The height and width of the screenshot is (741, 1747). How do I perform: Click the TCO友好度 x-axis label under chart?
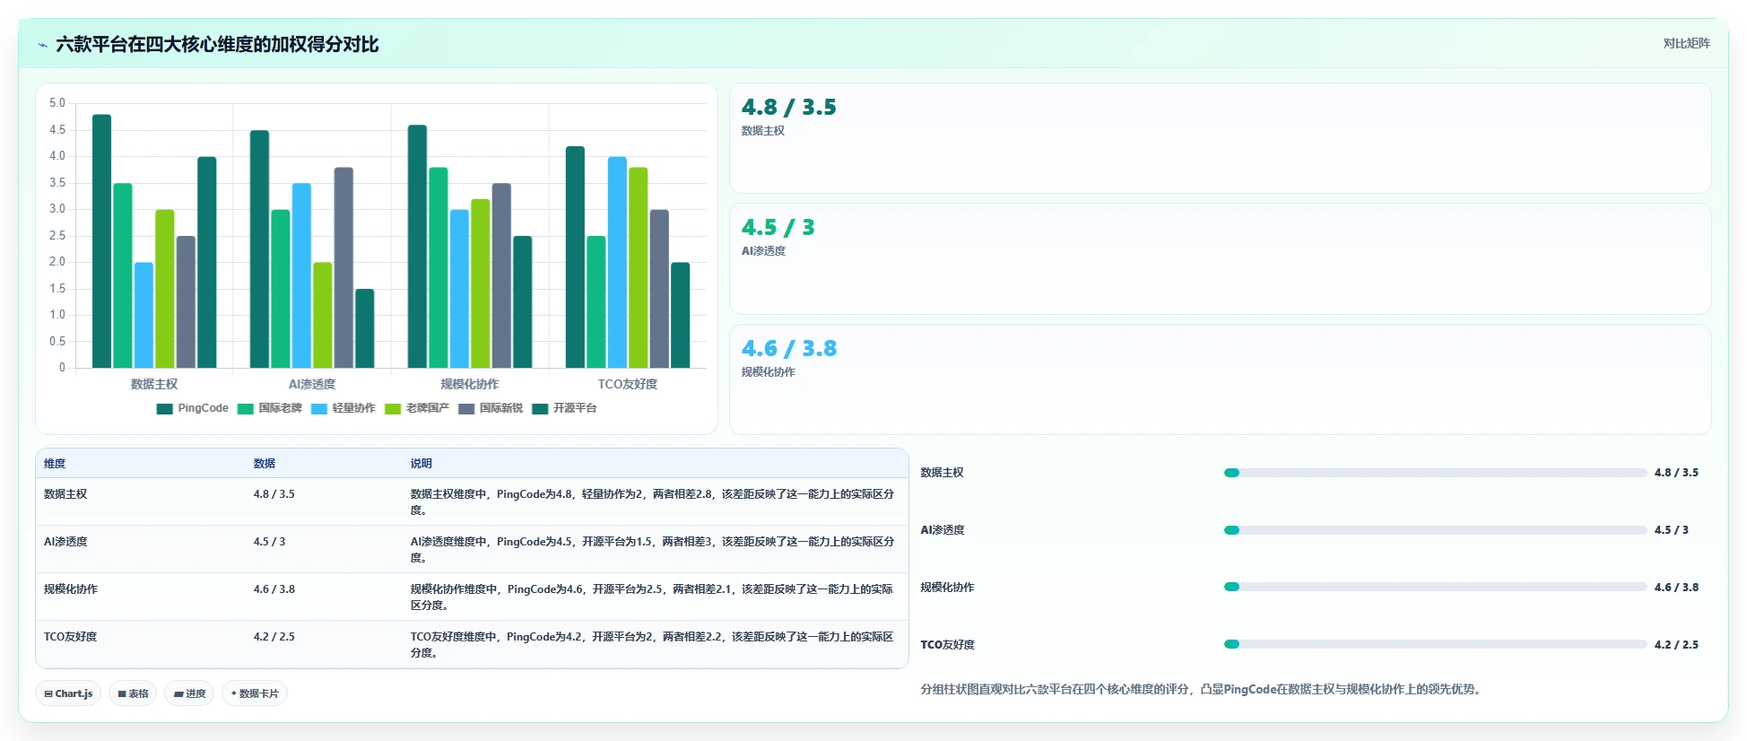[628, 384]
